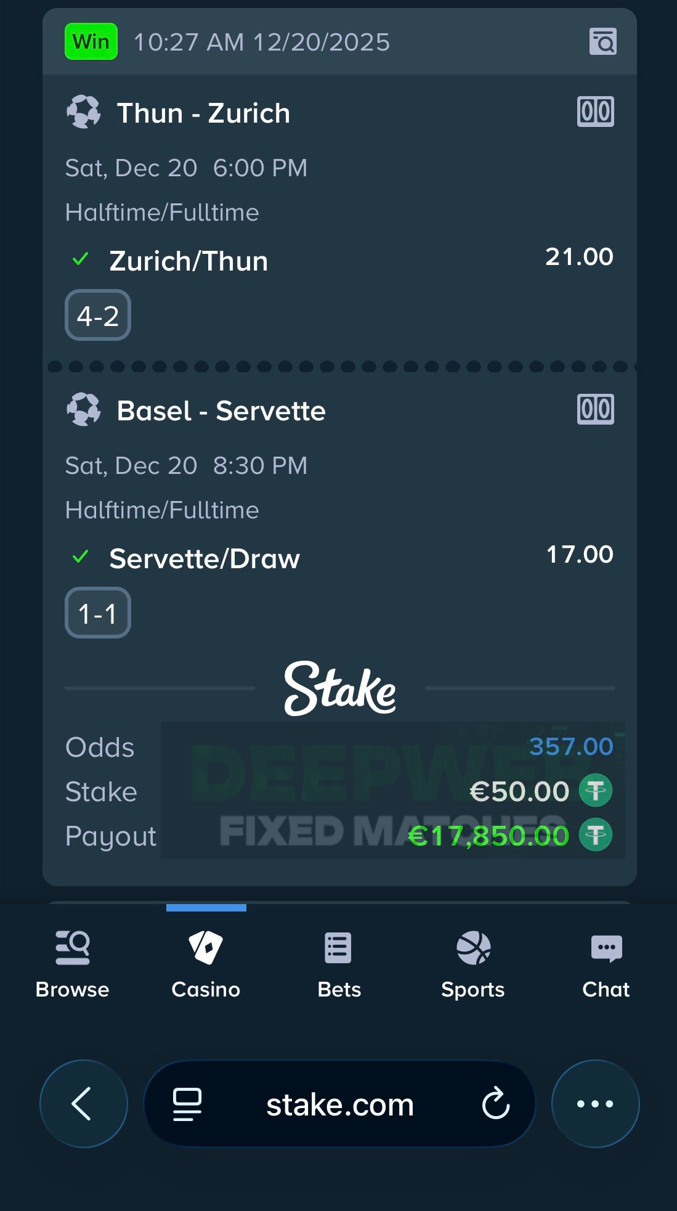Select the Sports basketball icon

coord(472,947)
